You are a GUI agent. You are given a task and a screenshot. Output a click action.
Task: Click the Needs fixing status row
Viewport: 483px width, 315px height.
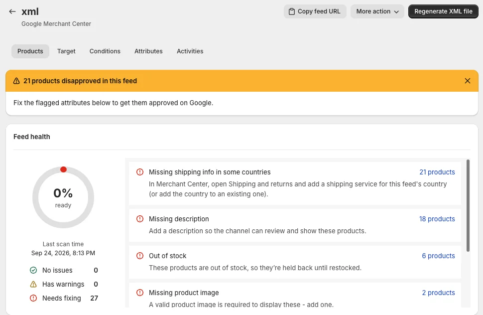64,298
